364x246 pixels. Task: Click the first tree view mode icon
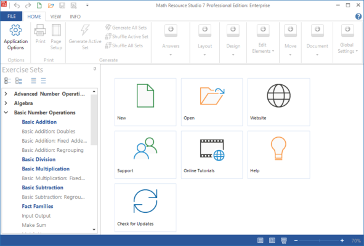7,81
